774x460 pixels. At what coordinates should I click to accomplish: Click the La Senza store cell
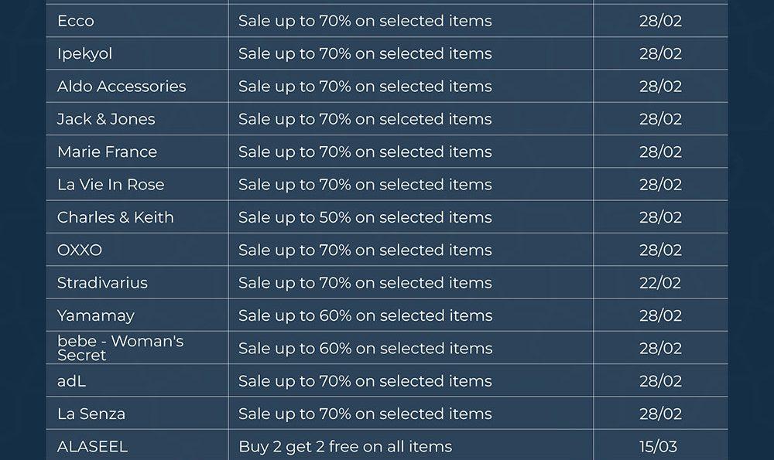[91, 414]
